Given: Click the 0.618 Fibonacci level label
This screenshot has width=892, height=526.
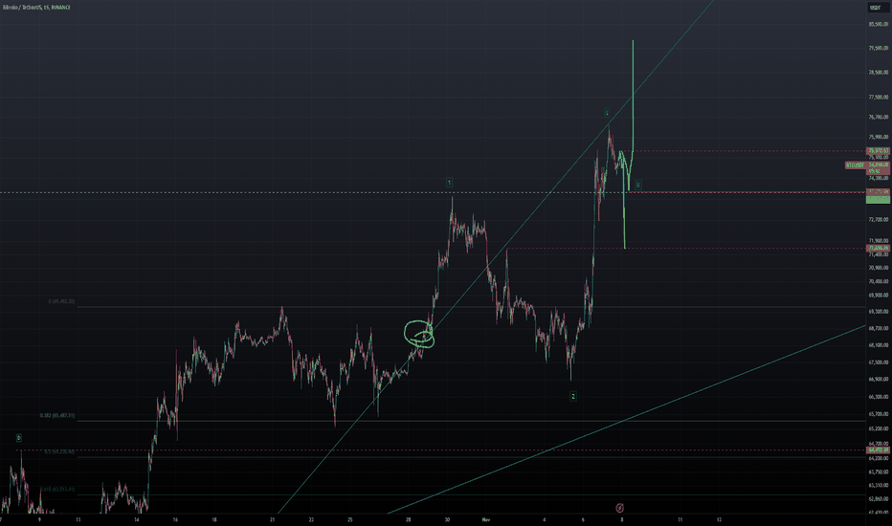Looking at the screenshot, I should point(57,489).
